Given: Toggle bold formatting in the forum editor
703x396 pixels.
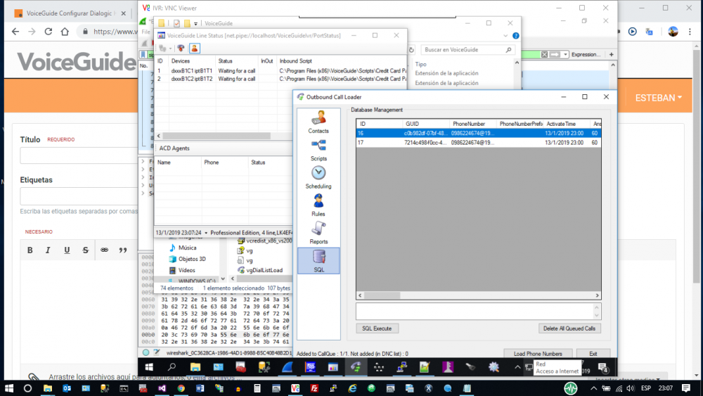Looking at the screenshot, I should [30, 250].
